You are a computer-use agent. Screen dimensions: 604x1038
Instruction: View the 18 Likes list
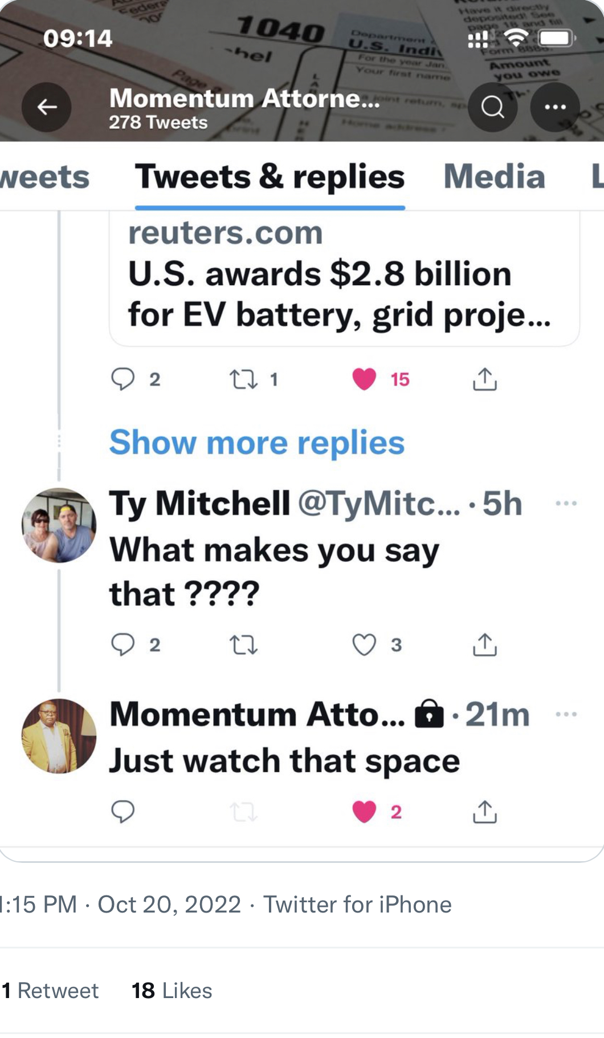point(172,991)
